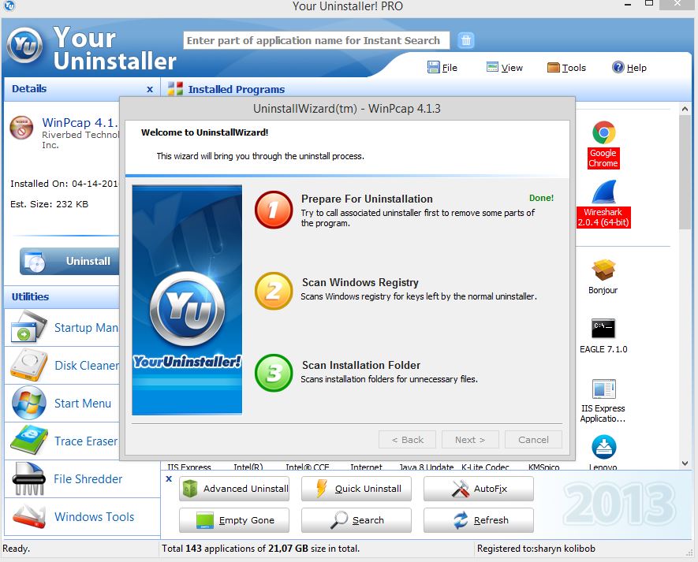Maximize the Your Uninstaller! PRO window
The image size is (698, 562).
pyautogui.click(x=649, y=4)
